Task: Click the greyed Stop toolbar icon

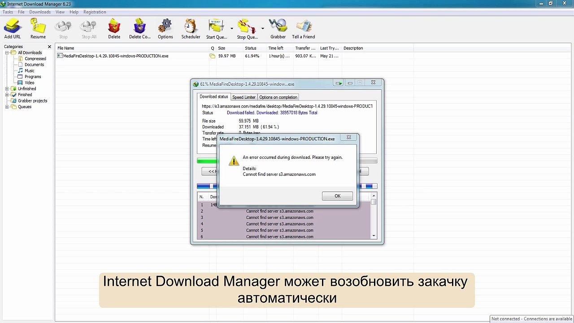Action: [x=63, y=26]
